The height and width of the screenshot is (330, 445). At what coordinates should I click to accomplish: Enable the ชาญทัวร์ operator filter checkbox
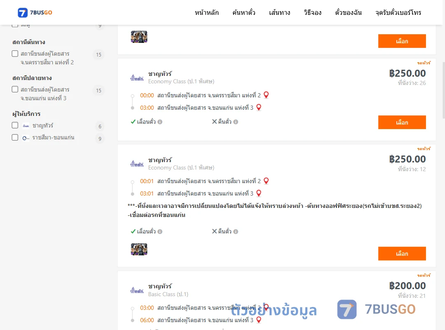point(15,125)
